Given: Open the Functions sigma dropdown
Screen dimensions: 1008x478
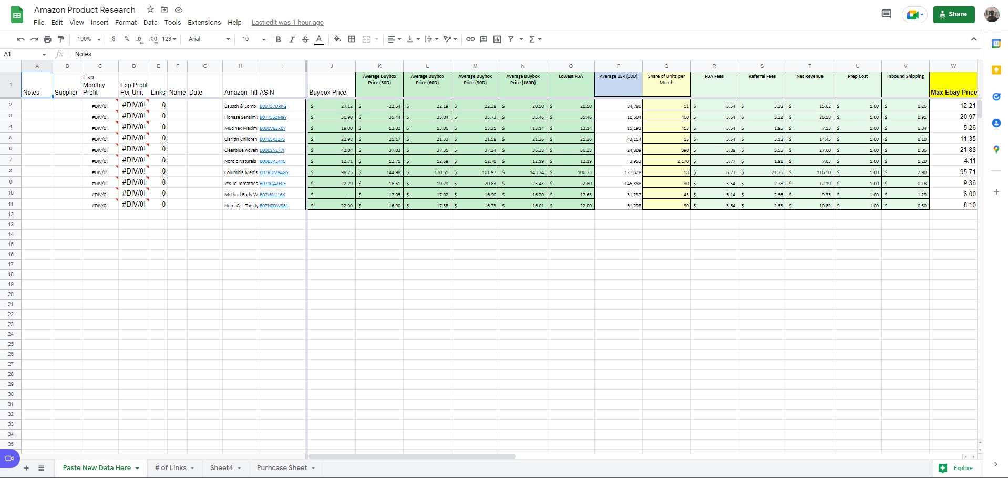Looking at the screenshot, I should coord(535,39).
